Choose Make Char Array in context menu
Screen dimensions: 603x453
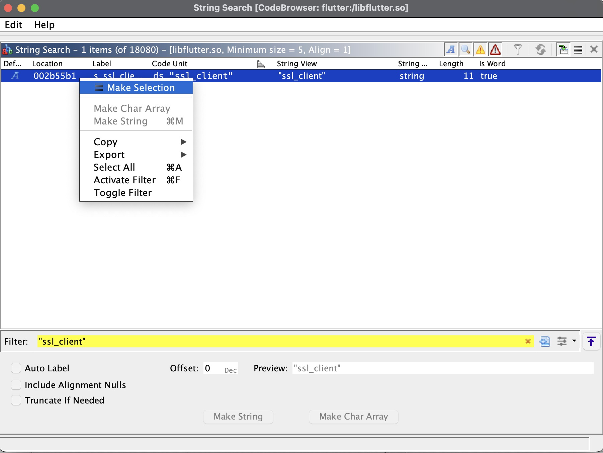136,108
